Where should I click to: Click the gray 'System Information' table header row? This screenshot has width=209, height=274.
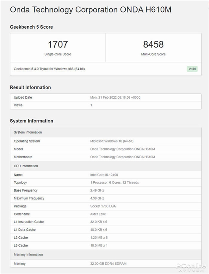coord(106,132)
